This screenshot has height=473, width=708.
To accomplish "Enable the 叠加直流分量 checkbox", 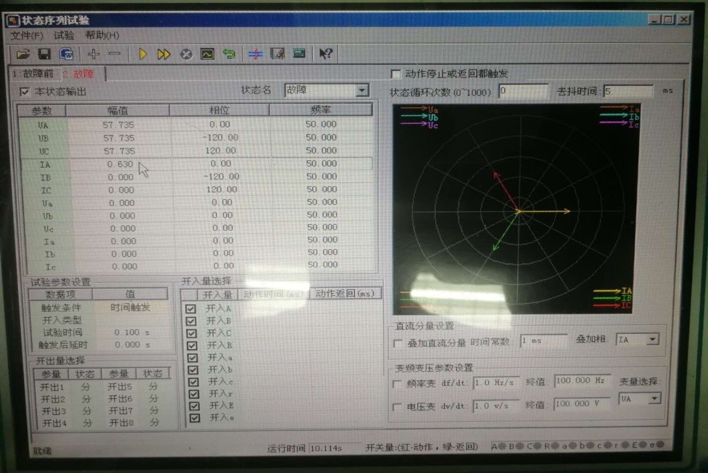I will pyautogui.click(x=398, y=343).
